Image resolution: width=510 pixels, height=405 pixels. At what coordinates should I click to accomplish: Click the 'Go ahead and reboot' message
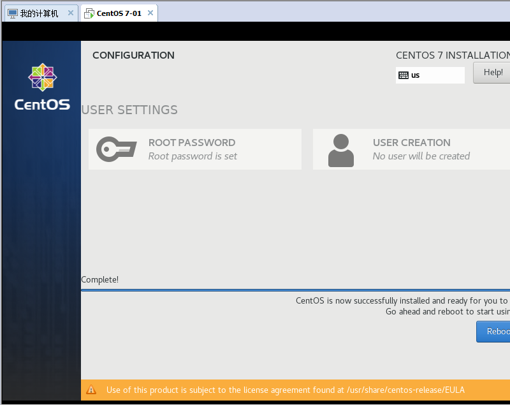[x=448, y=312]
